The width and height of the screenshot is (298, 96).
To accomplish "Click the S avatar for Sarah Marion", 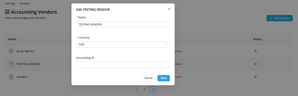I will point(11,51).
